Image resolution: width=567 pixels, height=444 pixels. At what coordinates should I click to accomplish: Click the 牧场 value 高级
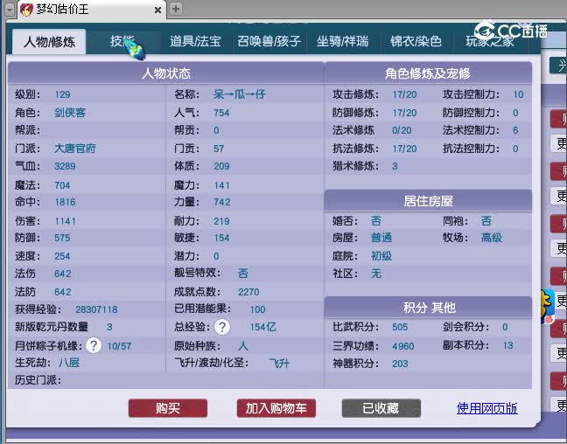pyautogui.click(x=492, y=238)
